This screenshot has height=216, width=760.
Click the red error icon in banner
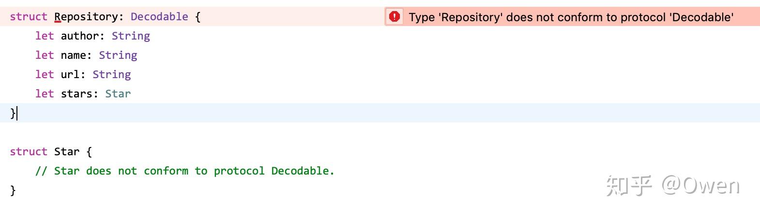(x=395, y=17)
